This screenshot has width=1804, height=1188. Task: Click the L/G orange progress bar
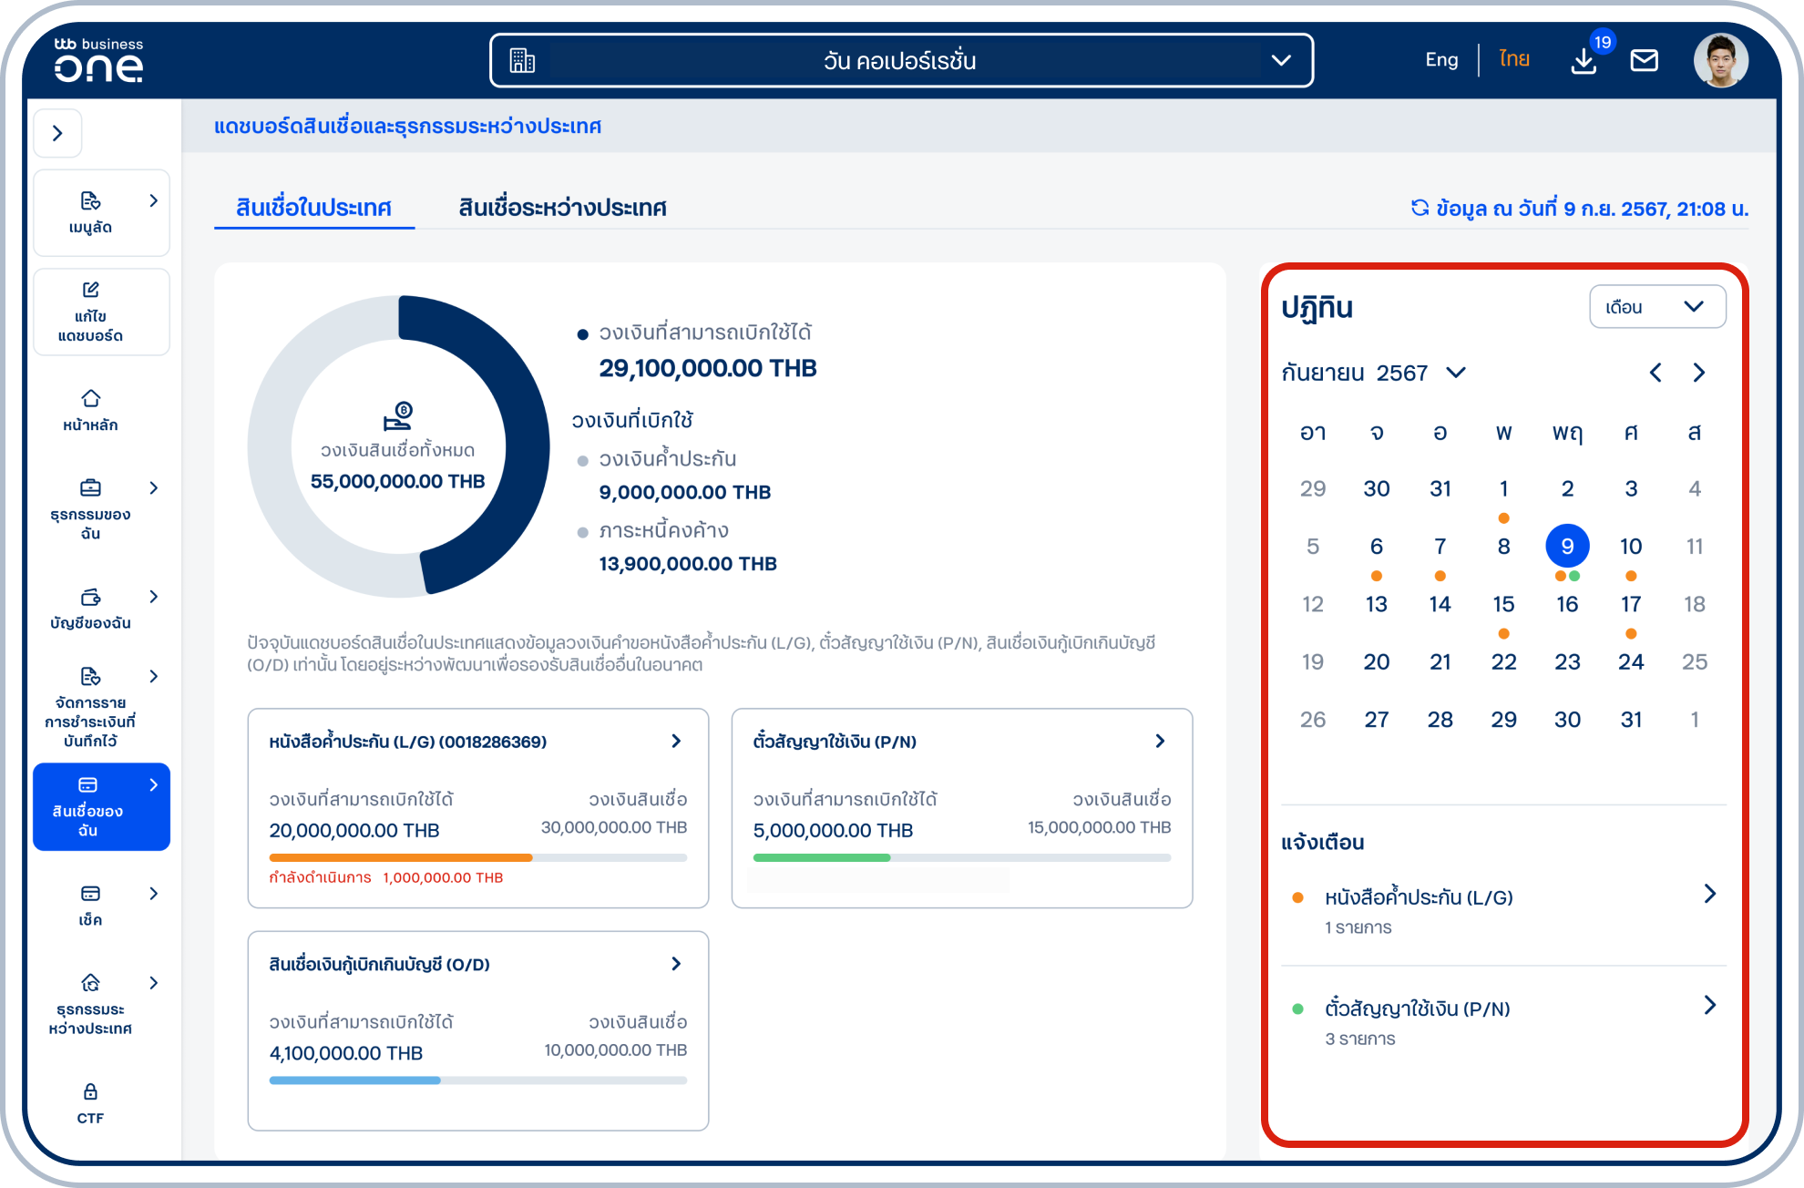tap(401, 857)
